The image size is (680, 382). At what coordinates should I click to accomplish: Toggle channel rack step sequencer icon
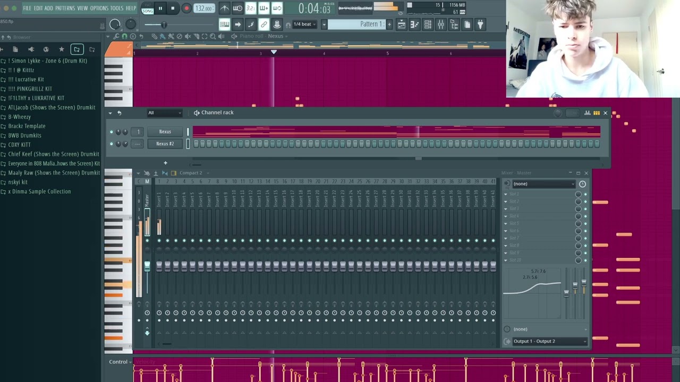tap(597, 112)
